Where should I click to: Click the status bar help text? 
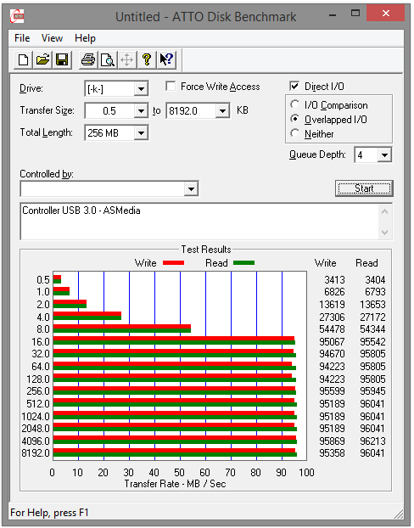pyautogui.click(x=49, y=513)
